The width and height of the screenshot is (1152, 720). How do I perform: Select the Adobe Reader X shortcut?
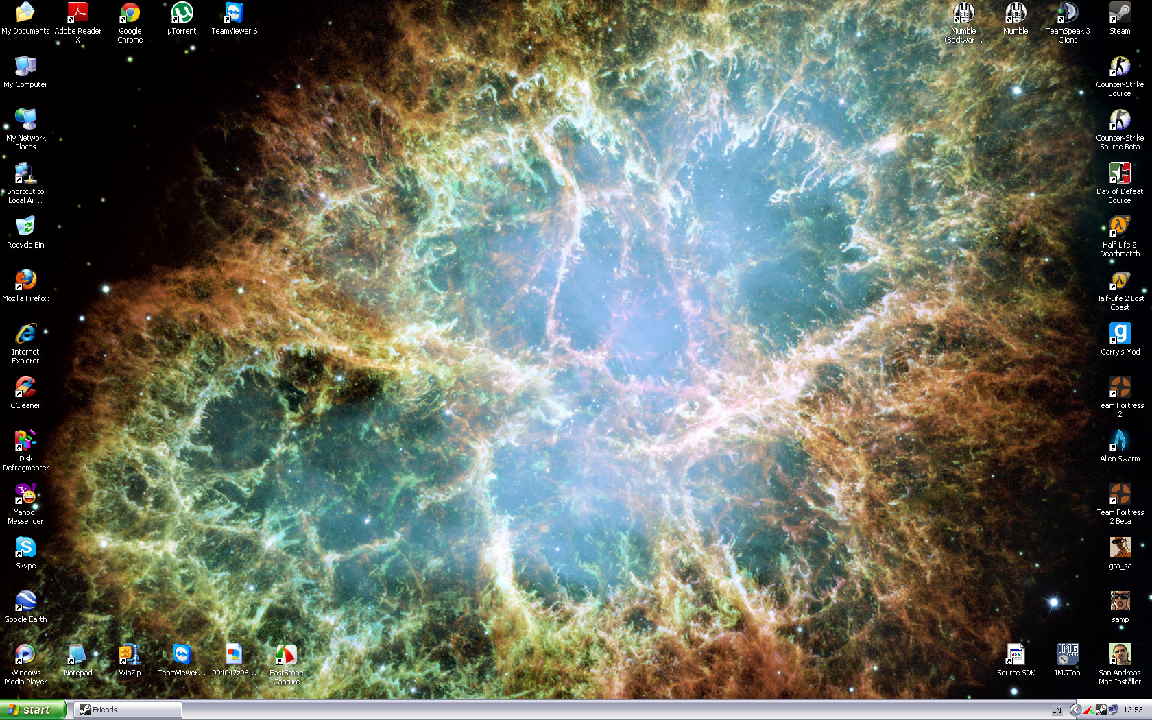point(77,23)
